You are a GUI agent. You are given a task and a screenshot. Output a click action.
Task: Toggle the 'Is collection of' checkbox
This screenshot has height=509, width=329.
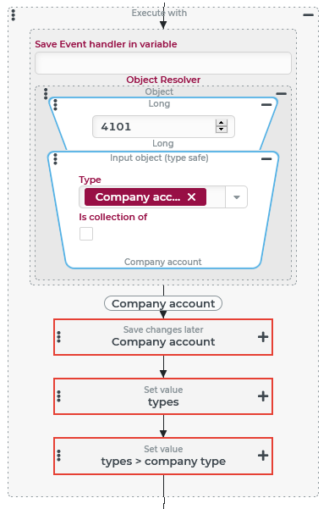pyautogui.click(x=86, y=234)
